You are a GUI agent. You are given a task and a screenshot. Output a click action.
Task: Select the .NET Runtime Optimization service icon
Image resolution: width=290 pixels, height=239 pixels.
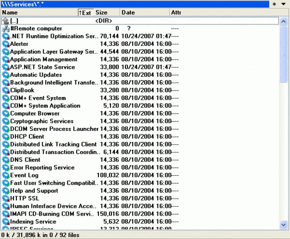pos(6,36)
